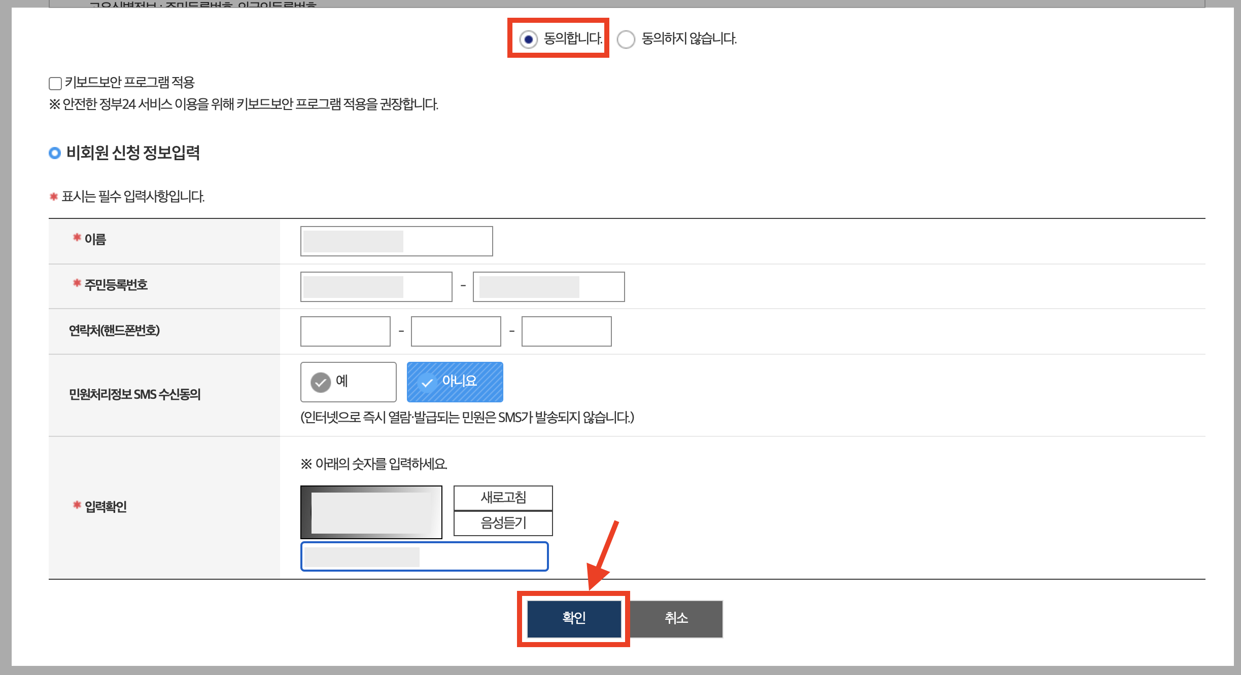This screenshot has width=1241, height=675.
Task: Choose 아니요 for SMS 수신동의
Action: coord(455,382)
